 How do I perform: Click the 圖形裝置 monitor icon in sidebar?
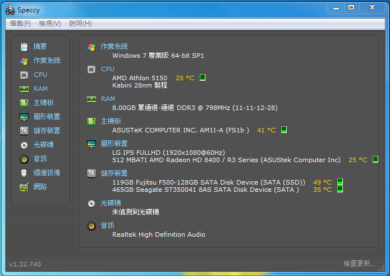point(24,117)
